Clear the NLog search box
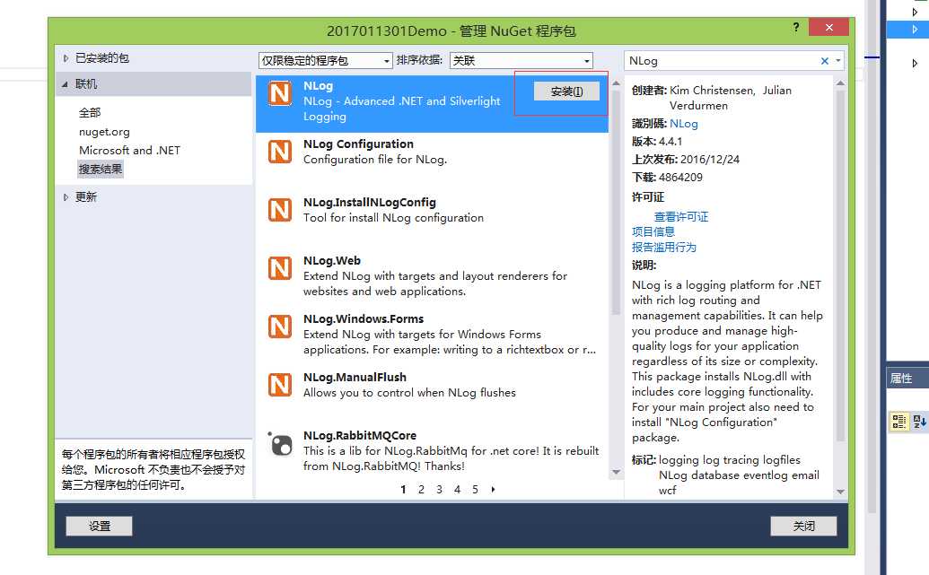Viewport: 929px width, 575px height. 824,61
